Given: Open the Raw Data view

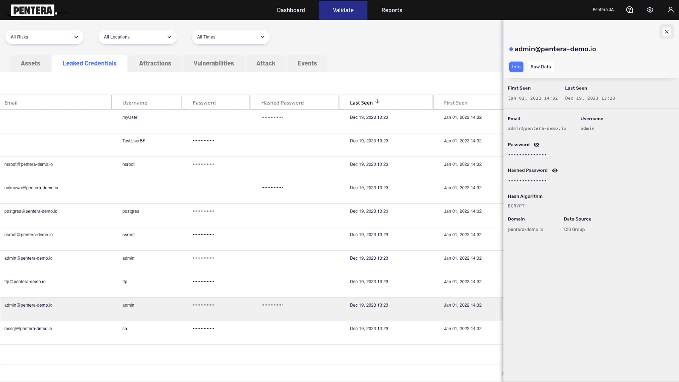Looking at the screenshot, I should pos(540,67).
